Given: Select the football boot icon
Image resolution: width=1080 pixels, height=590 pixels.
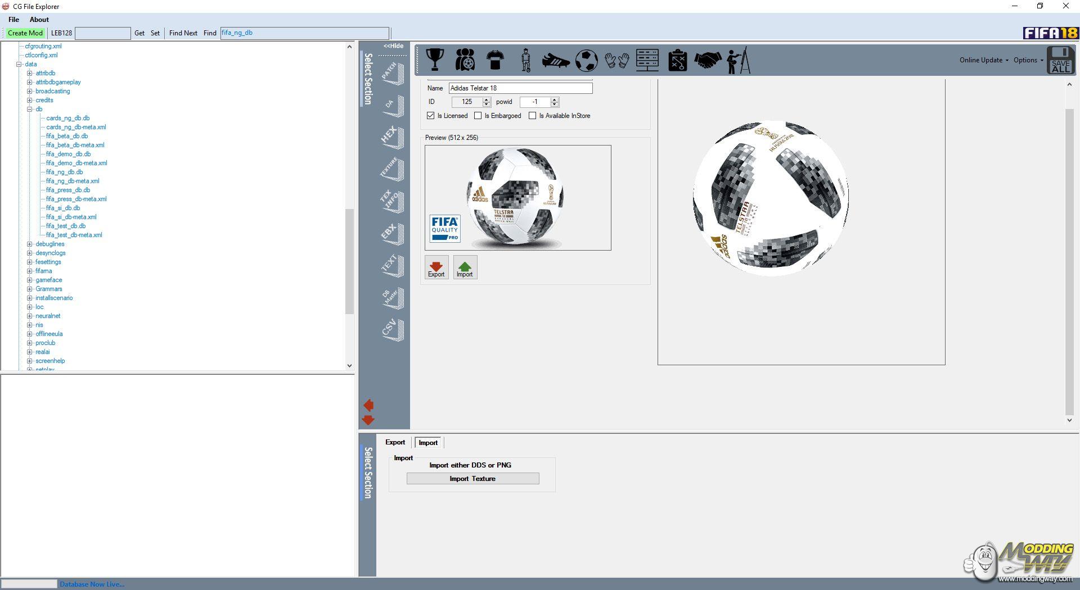Looking at the screenshot, I should (x=555, y=60).
